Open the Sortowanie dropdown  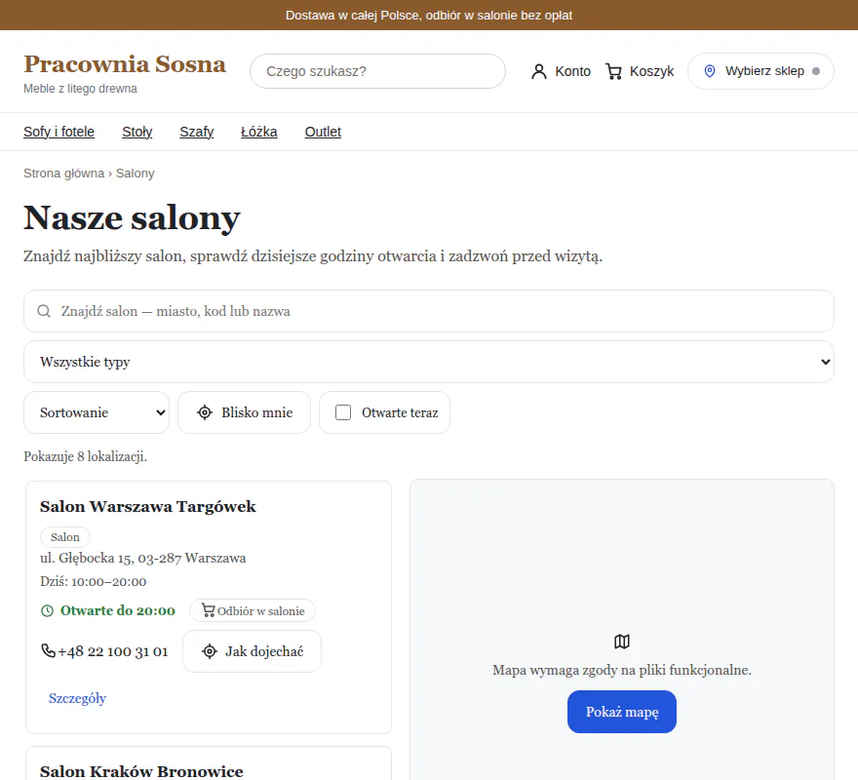coord(97,412)
